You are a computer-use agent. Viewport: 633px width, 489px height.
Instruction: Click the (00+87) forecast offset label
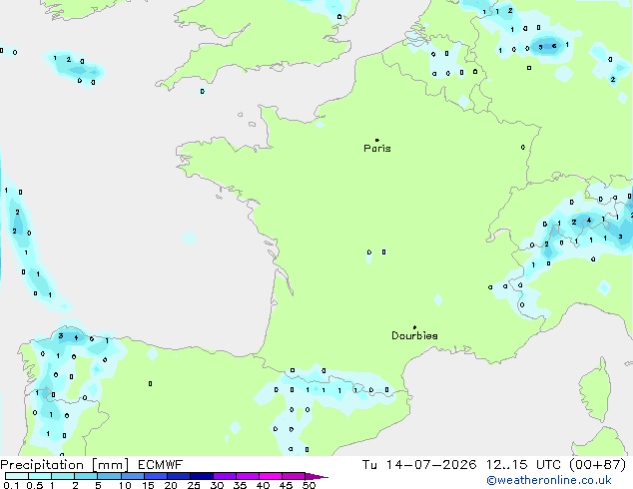(597, 465)
